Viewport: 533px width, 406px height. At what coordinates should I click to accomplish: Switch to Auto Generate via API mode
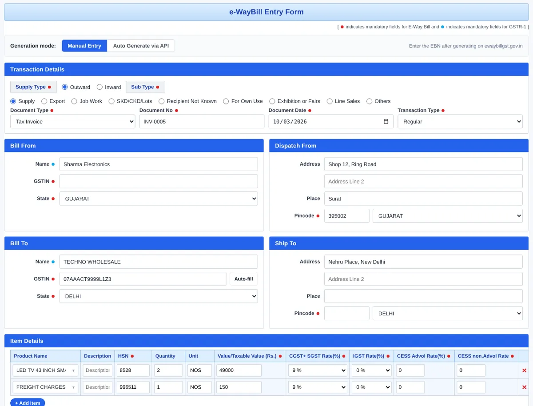(x=141, y=46)
